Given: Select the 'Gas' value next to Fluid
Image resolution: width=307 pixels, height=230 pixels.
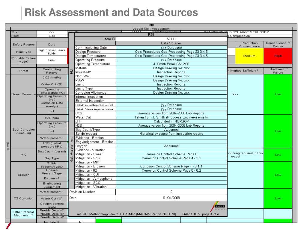Looking at the screenshot, I should coord(52,36).
